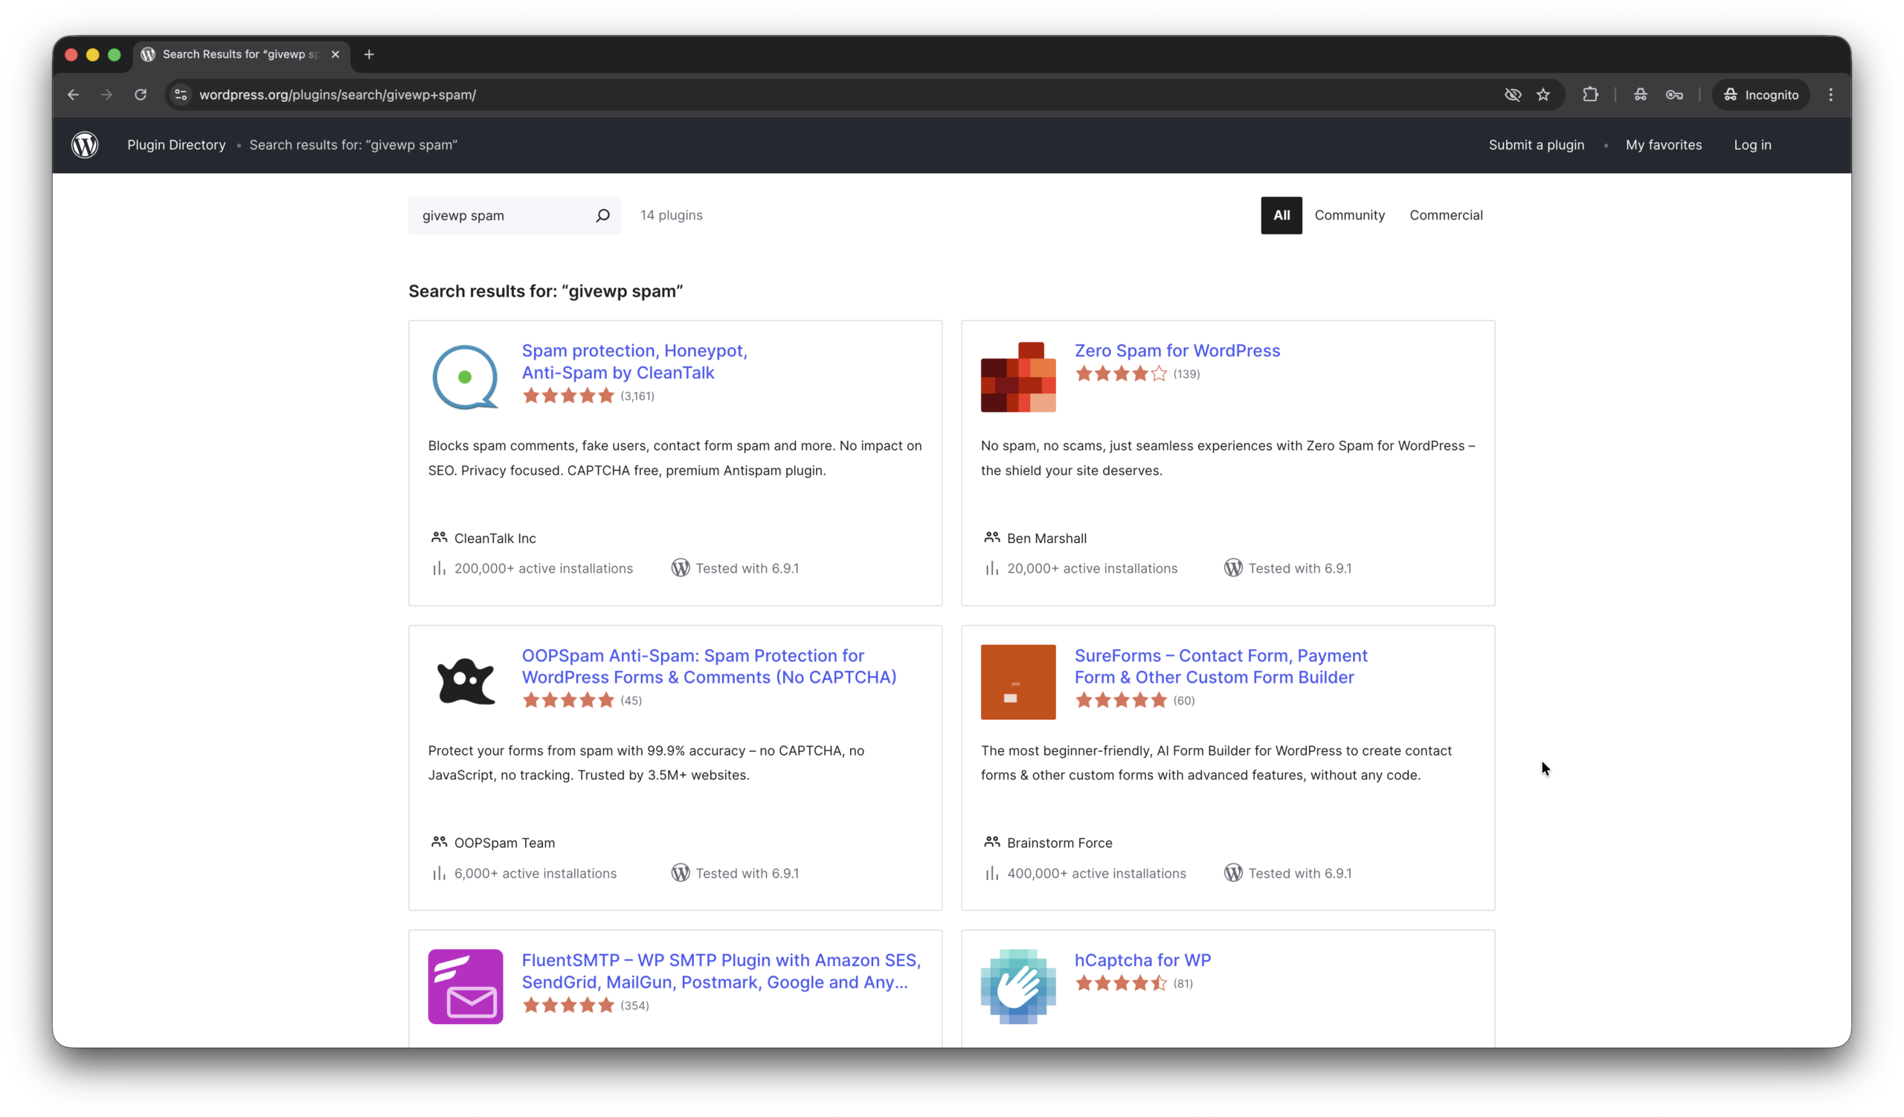
Task: Select the All filter tab
Action: pos(1281,215)
